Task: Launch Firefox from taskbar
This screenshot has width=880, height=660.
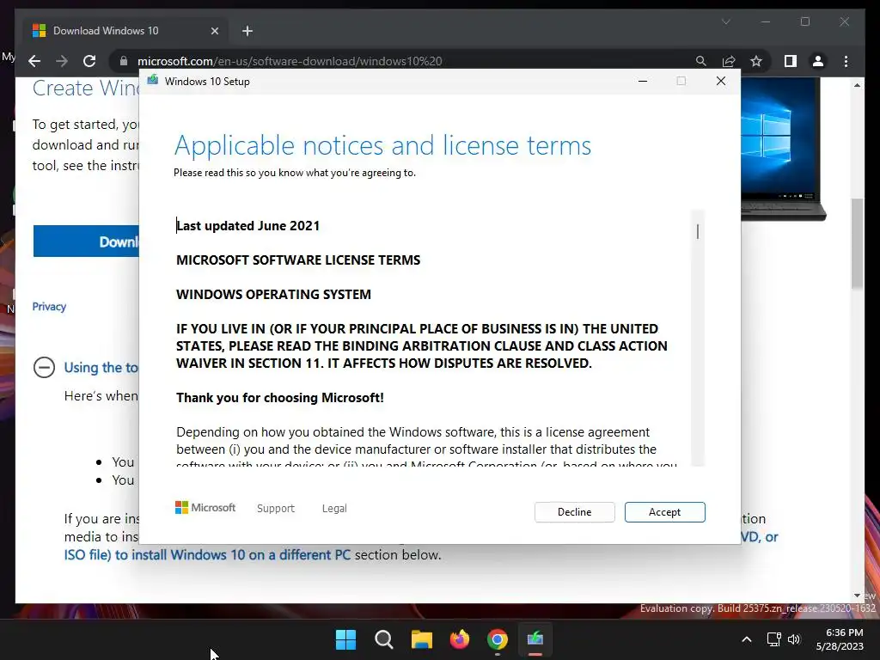Action: pyautogui.click(x=460, y=639)
